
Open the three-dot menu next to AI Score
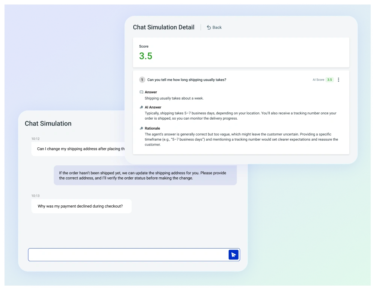click(338, 80)
